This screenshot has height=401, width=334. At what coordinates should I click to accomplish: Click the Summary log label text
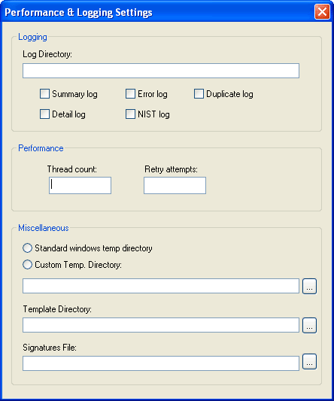74,94
